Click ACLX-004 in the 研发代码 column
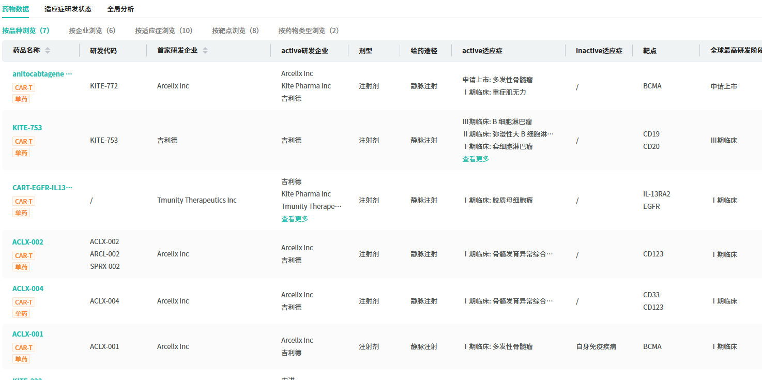Screen dimensions: 762x380 coord(104,301)
